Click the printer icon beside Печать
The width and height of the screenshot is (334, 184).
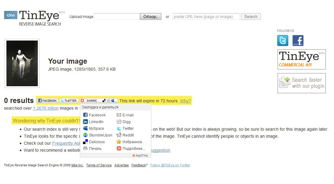(x=85, y=148)
